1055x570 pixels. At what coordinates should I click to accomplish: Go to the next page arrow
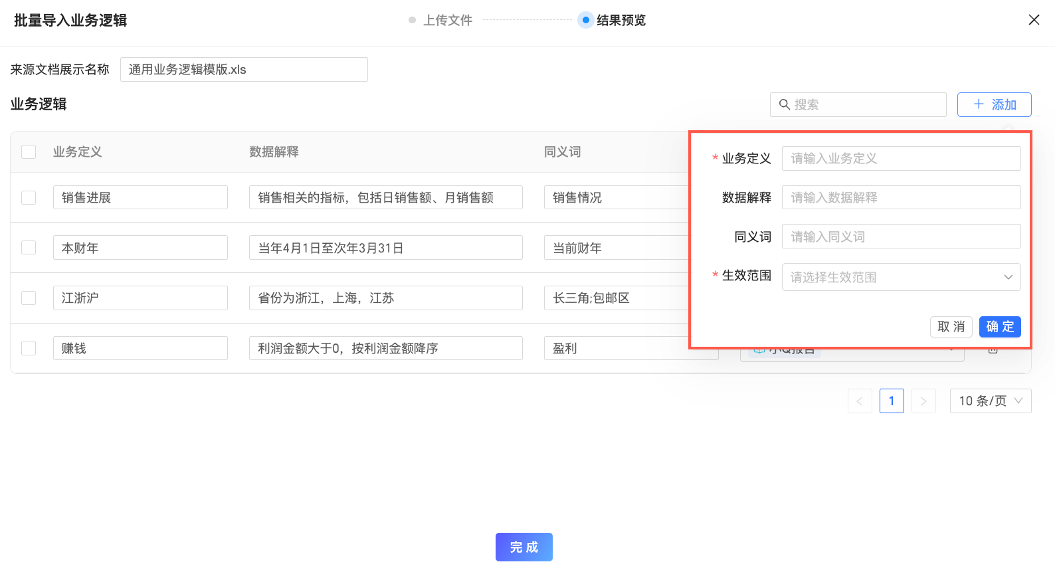pyautogui.click(x=923, y=401)
